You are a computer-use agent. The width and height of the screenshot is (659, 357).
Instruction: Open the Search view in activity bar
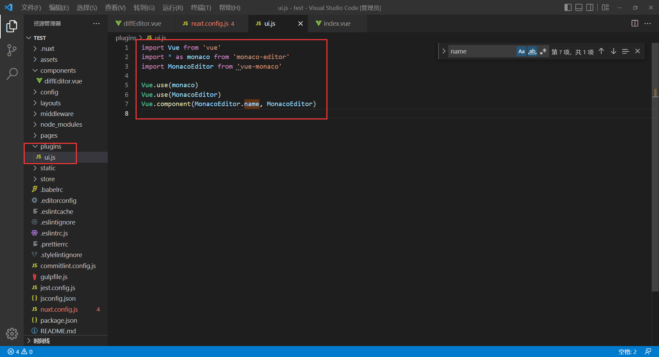pyautogui.click(x=12, y=73)
